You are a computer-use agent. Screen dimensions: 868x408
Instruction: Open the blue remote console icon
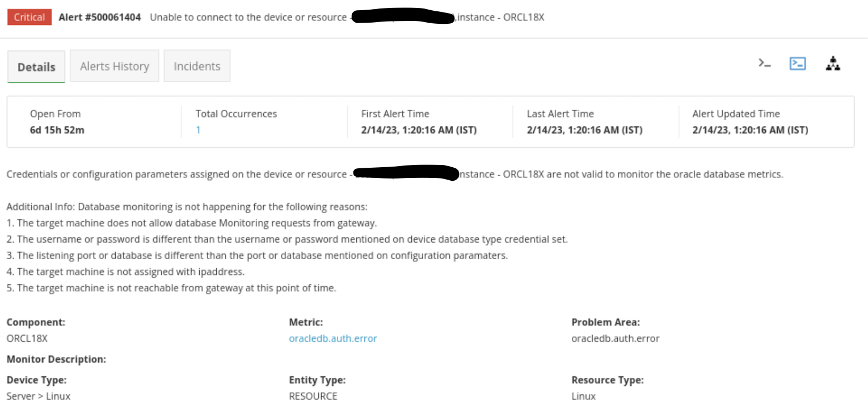tap(798, 63)
